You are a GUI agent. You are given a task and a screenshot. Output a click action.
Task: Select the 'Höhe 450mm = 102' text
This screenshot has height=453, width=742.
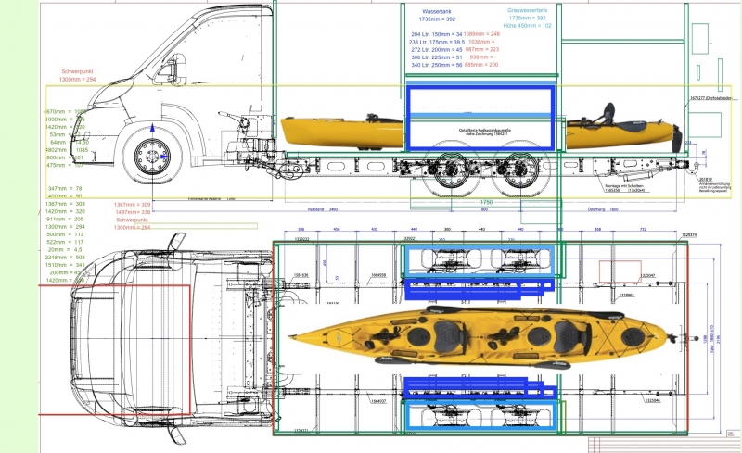[x=527, y=26]
